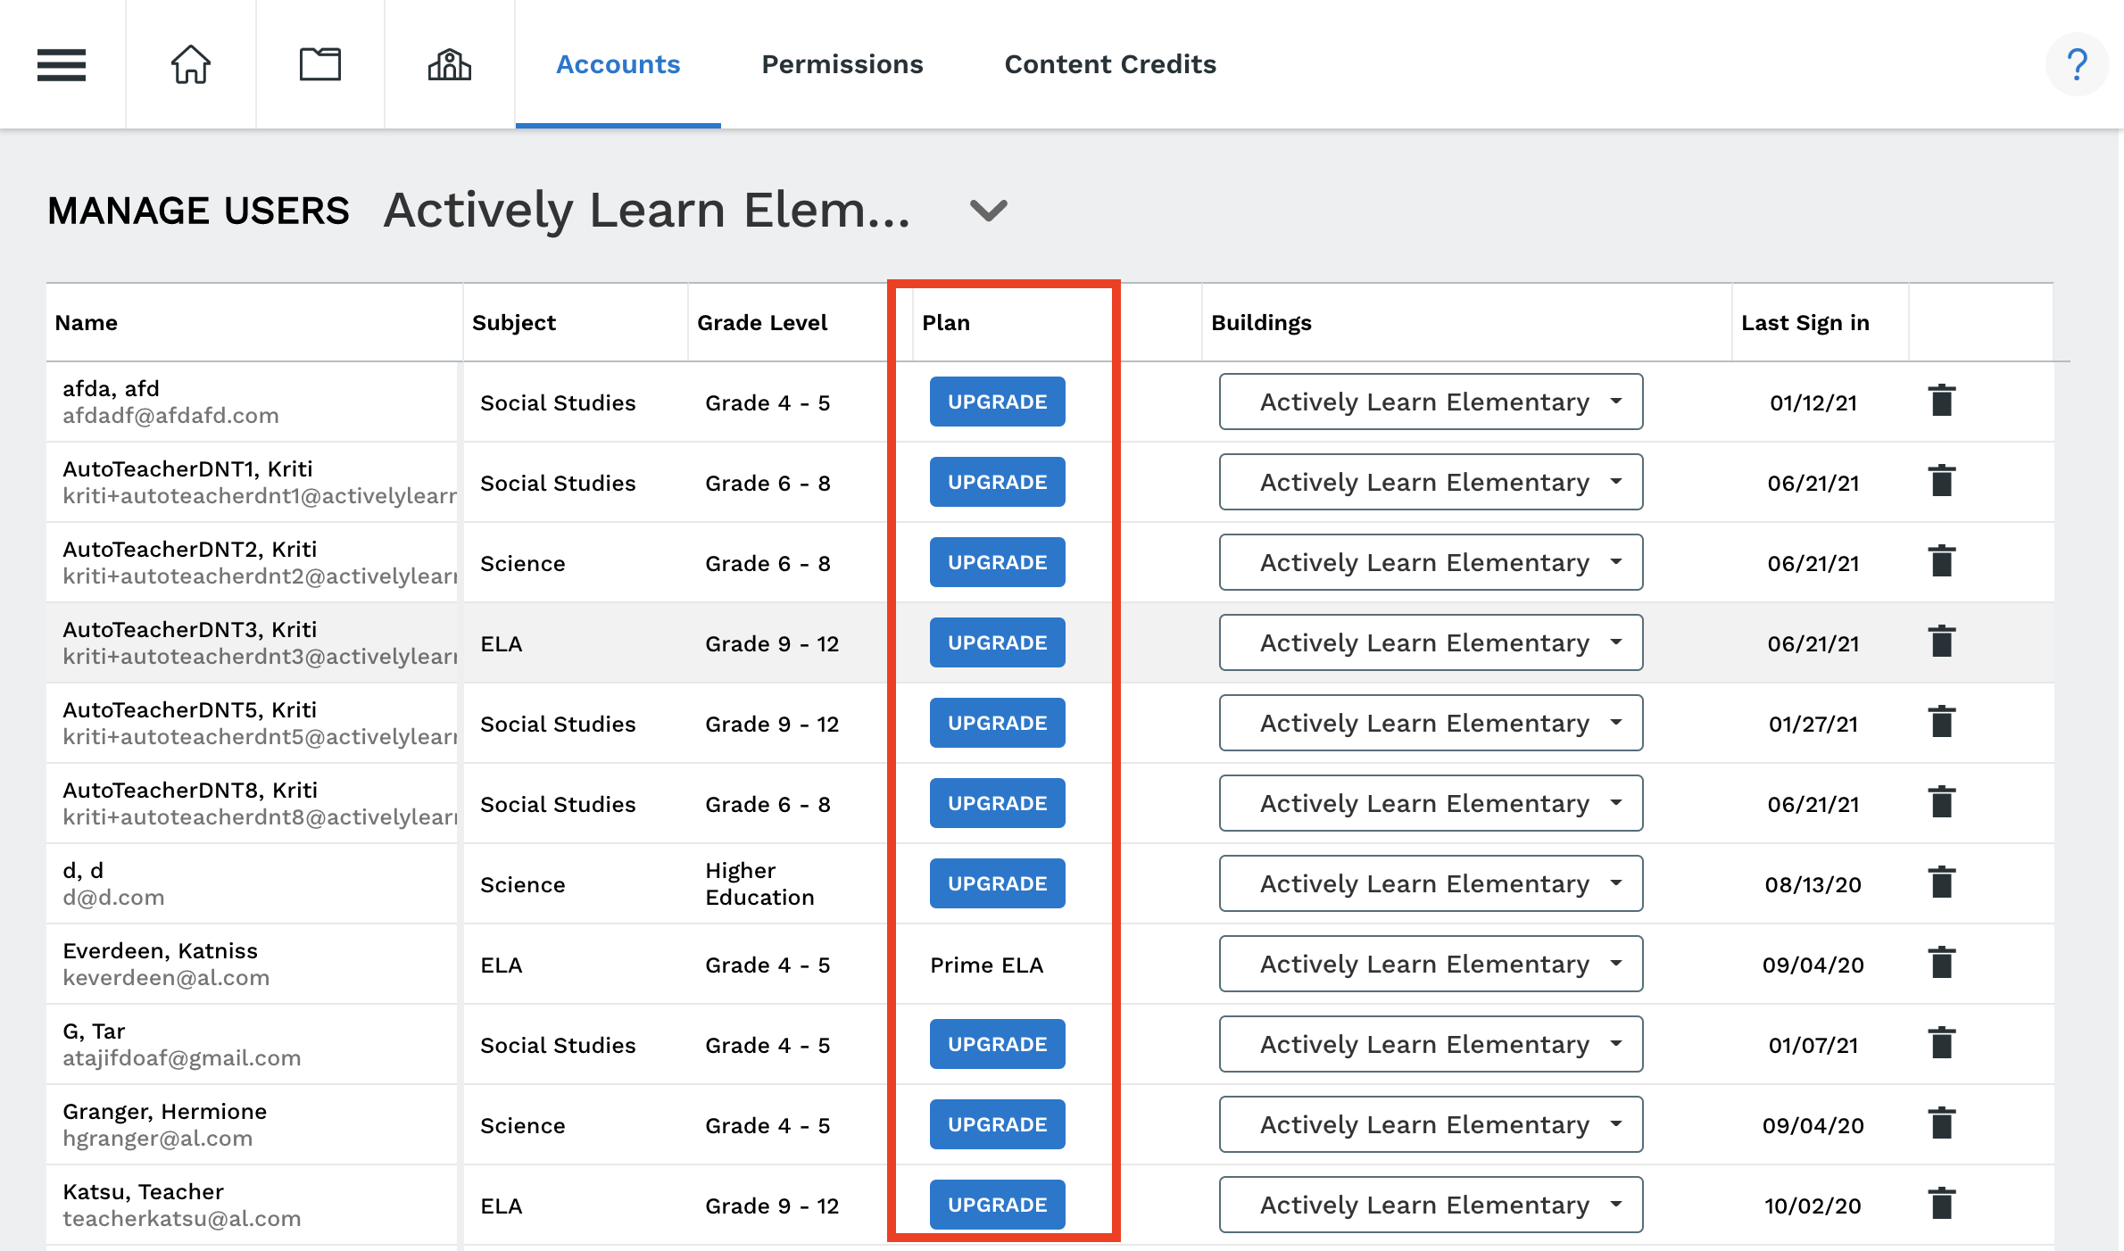Open the folder icon in top bar
The height and width of the screenshot is (1251, 2124).
pos(320,65)
